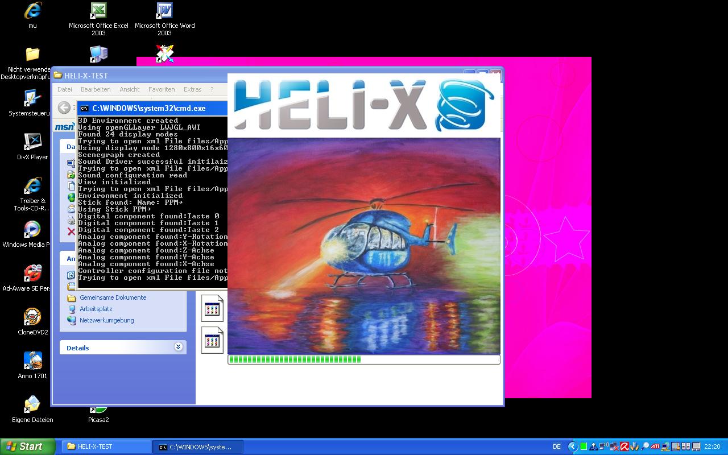Image resolution: width=728 pixels, height=455 pixels.
Task: Click the msn logo in explorer toolbar
Action: point(64,127)
